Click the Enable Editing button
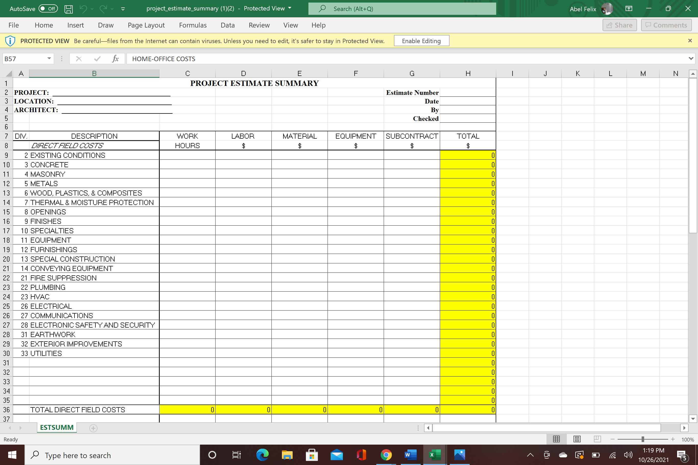Screen dimensions: 698x465 [421, 41]
